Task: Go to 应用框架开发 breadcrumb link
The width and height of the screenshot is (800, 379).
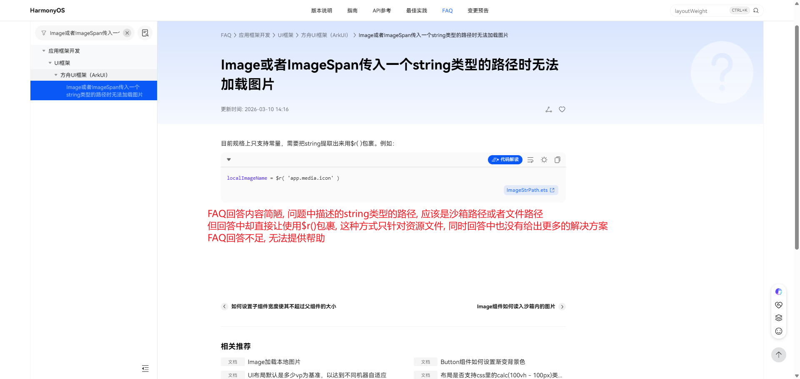Action: point(254,35)
